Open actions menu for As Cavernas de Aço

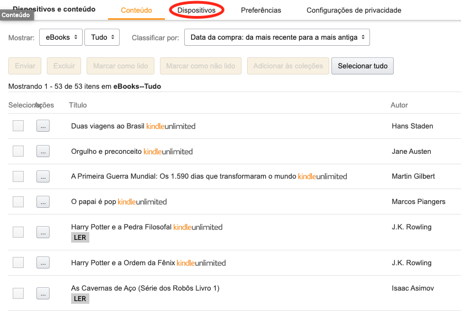pos(43,293)
